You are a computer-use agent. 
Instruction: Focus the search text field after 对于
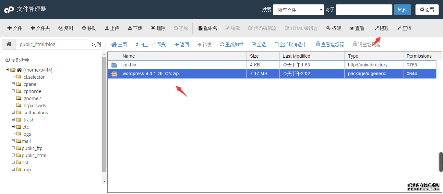(364, 10)
